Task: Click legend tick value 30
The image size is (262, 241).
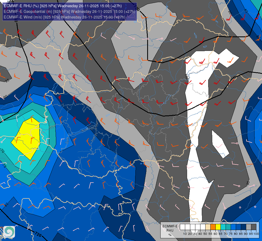Action: coord(195,234)
